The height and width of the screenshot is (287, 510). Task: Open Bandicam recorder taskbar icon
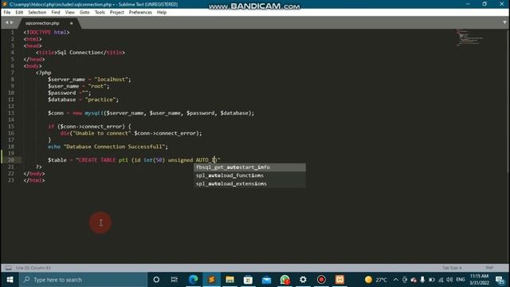click(x=321, y=280)
